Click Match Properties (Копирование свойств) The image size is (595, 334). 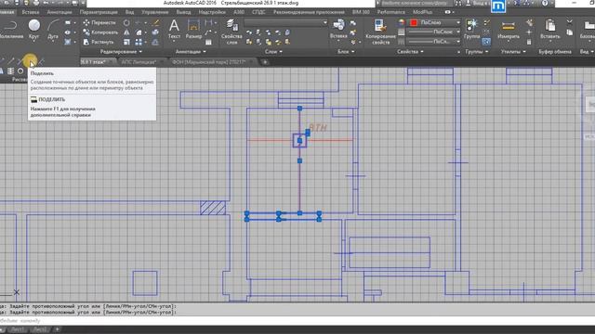[380, 32]
